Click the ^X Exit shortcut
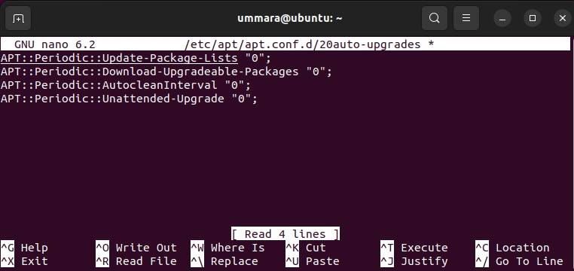Image resolution: width=574 pixels, height=271 pixels. point(24,261)
